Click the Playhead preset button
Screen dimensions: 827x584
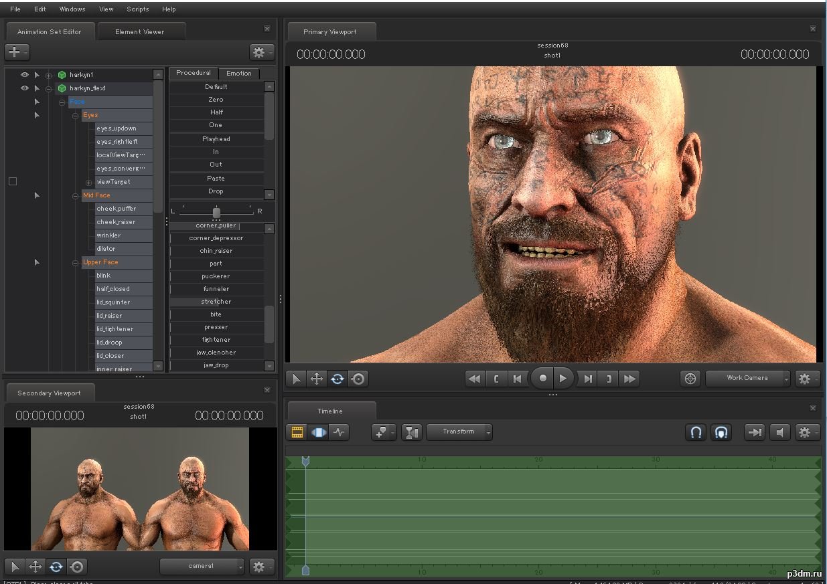pyautogui.click(x=216, y=139)
